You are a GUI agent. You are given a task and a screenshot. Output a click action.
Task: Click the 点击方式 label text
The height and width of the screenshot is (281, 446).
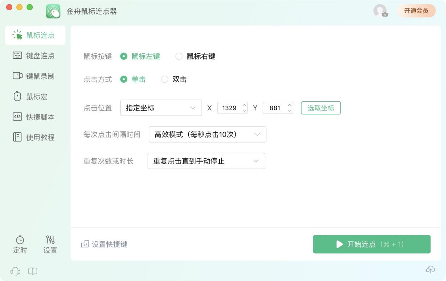98,79
